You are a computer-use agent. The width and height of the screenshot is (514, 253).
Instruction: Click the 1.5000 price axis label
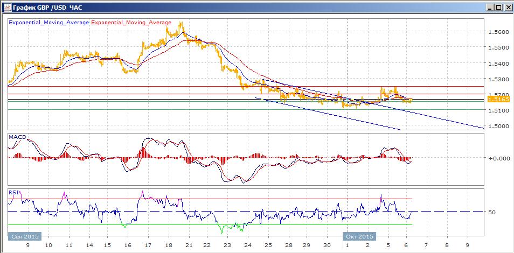pyautogui.click(x=498, y=126)
